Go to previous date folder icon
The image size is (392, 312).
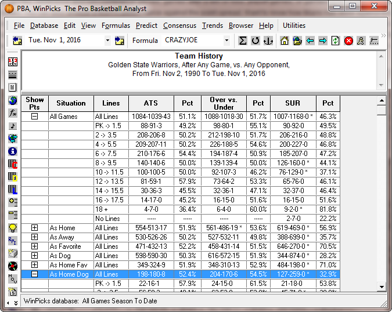(x=17, y=41)
